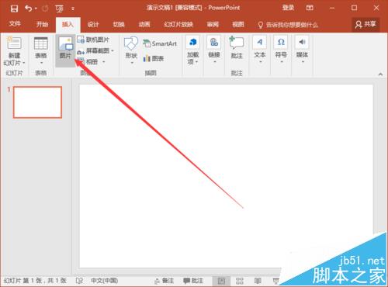Click 登录 to sign in
This screenshot has height=287, width=388.
pyautogui.click(x=288, y=8)
